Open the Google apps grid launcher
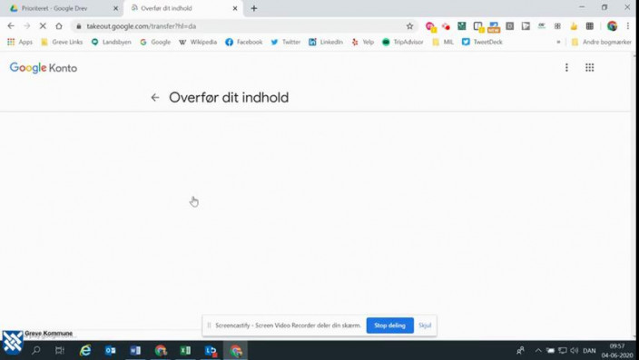The height and width of the screenshot is (360, 639). tap(589, 68)
